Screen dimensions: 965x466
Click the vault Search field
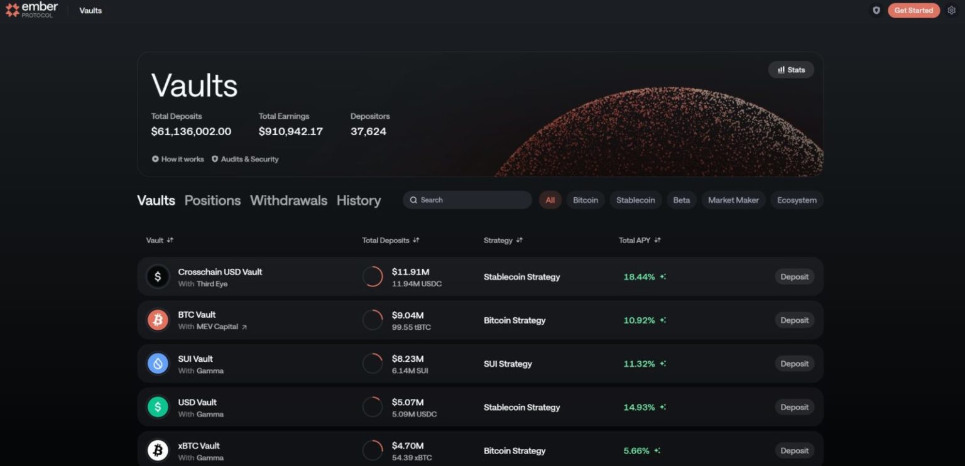(x=467, y=200)
